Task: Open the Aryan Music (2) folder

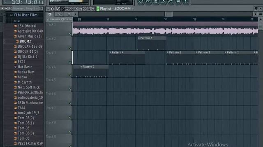Action: (30, 36)
